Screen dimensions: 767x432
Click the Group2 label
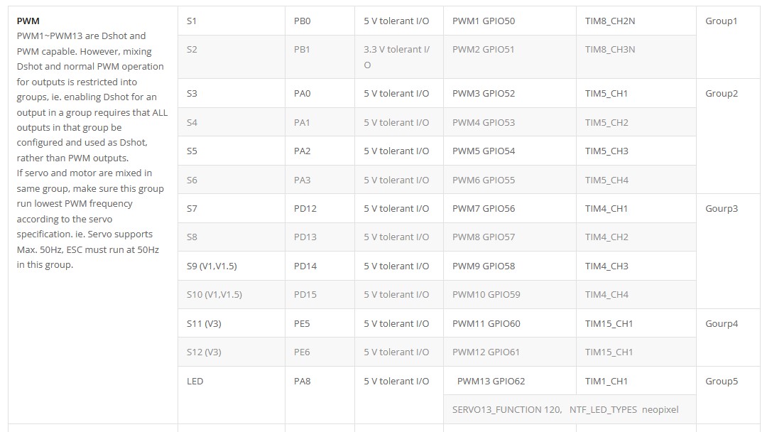tap(721, 94)
